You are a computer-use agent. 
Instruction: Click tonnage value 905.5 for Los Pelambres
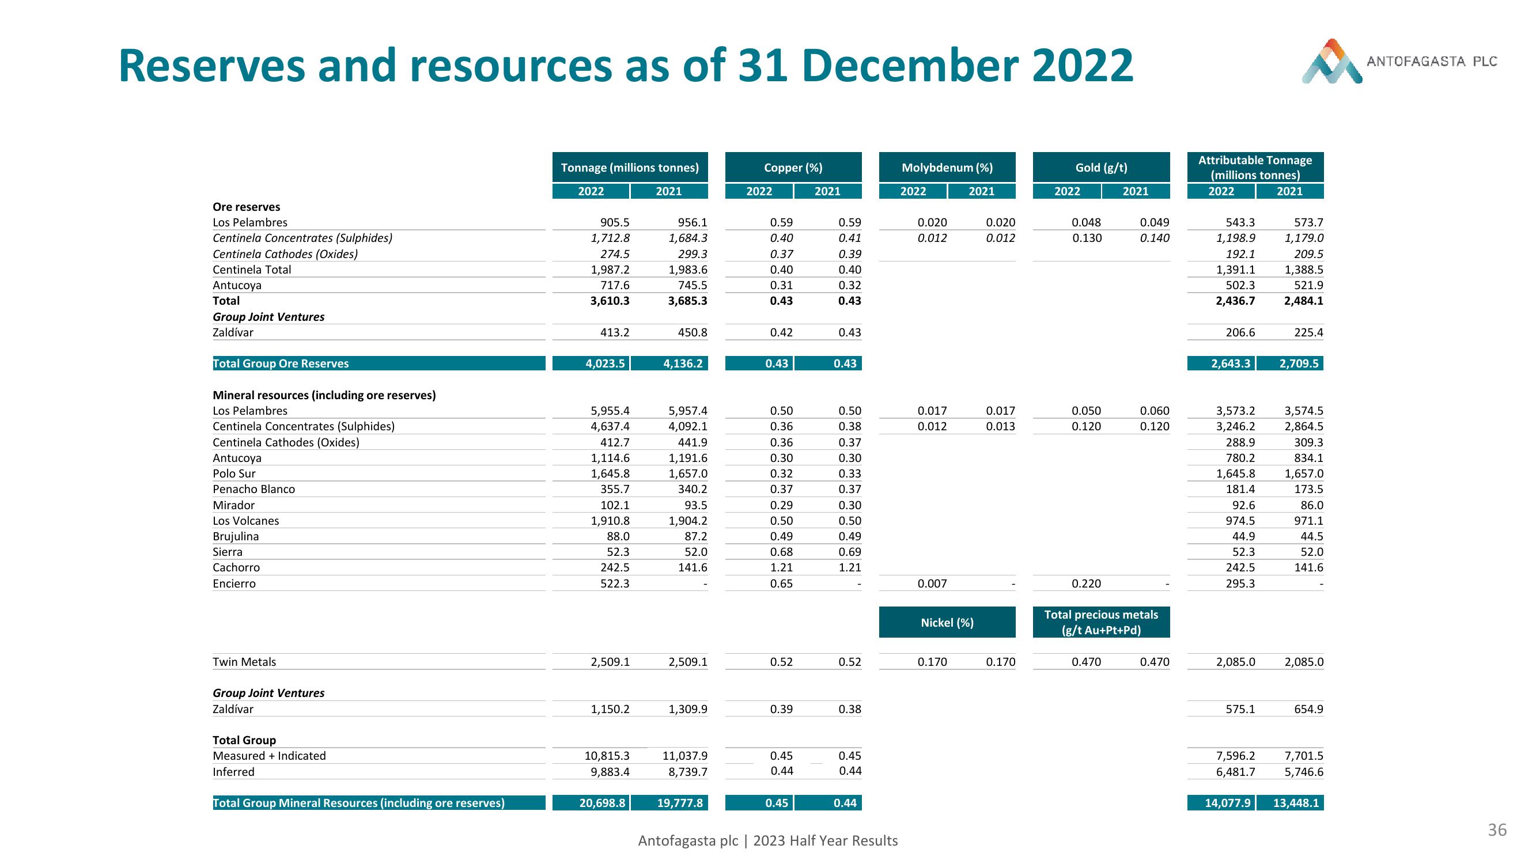click(614, 222)
